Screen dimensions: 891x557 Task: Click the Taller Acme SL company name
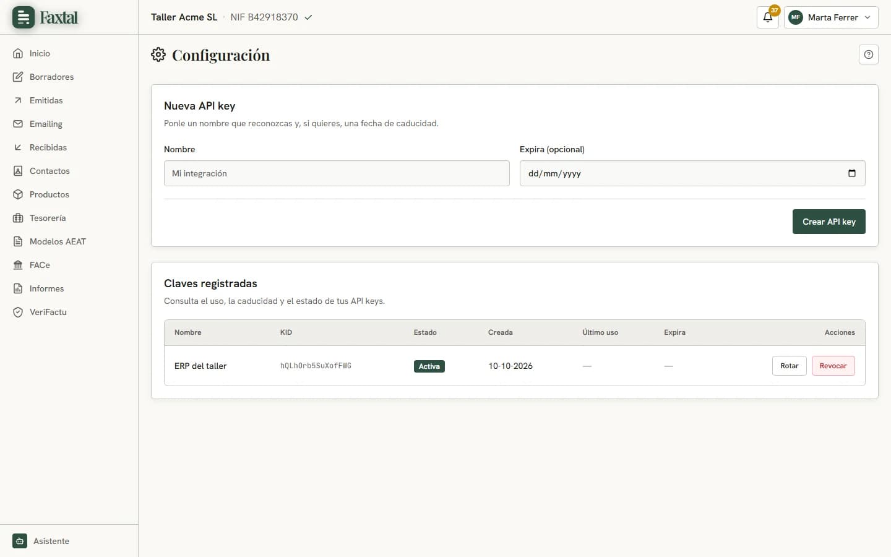[184, 17]
